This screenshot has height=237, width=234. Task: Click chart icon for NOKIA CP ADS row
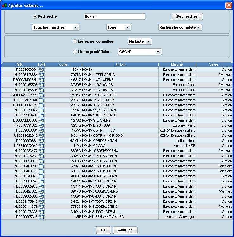41,146
